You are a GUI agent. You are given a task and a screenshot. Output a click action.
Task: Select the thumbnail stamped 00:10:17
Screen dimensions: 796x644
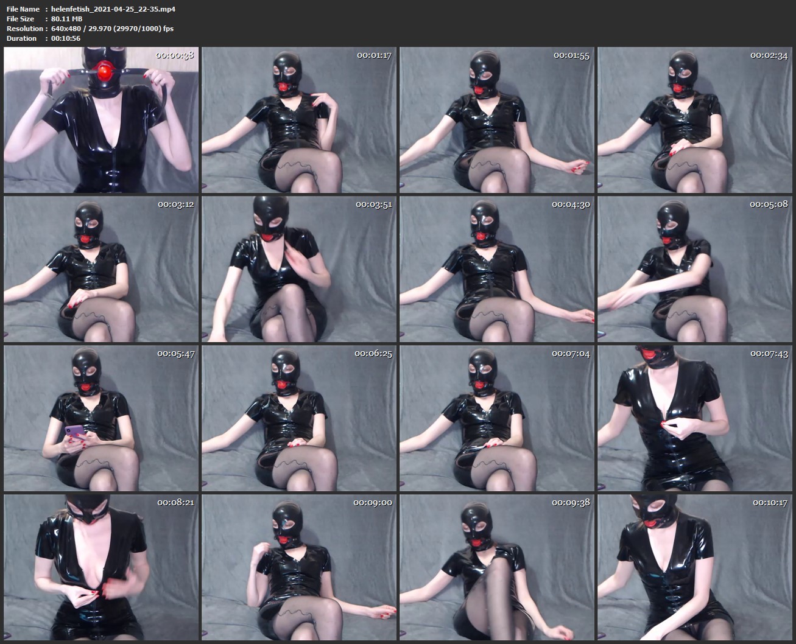pyautogui.click(x=695, y=567)
